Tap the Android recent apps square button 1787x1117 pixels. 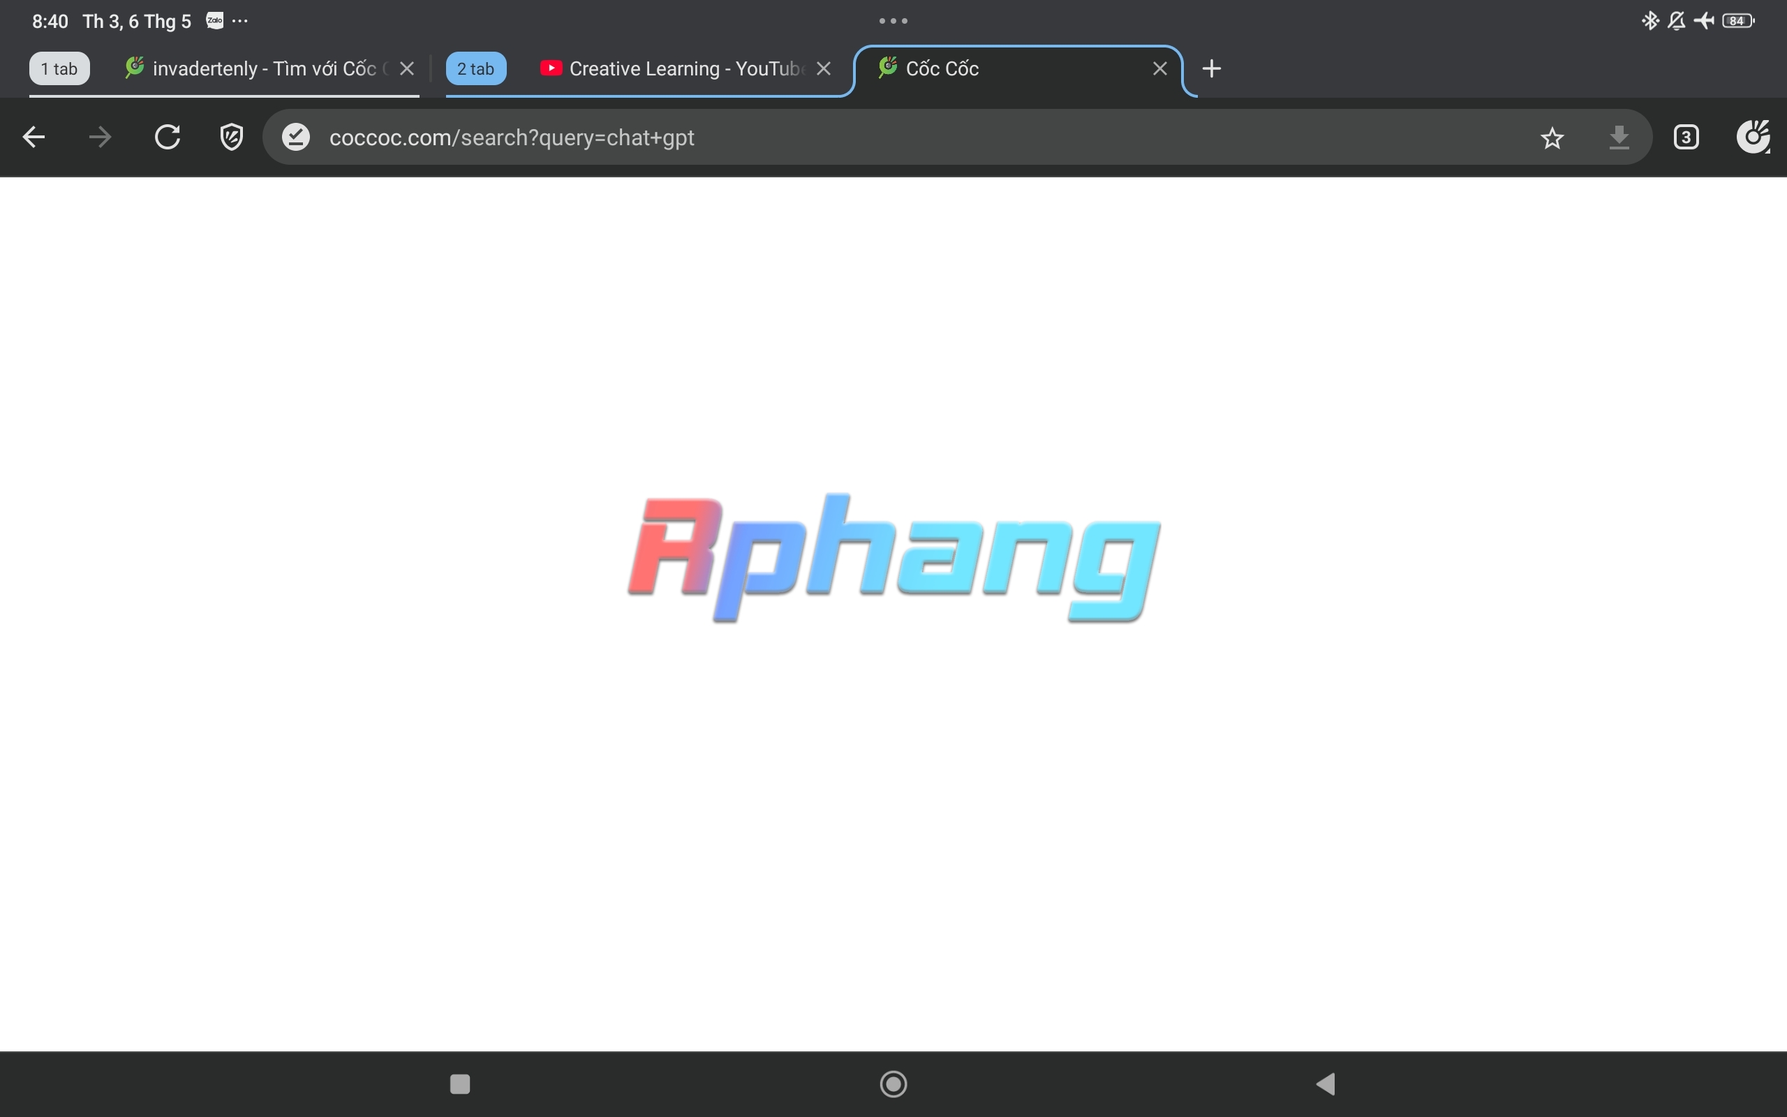pos(460,1083)
